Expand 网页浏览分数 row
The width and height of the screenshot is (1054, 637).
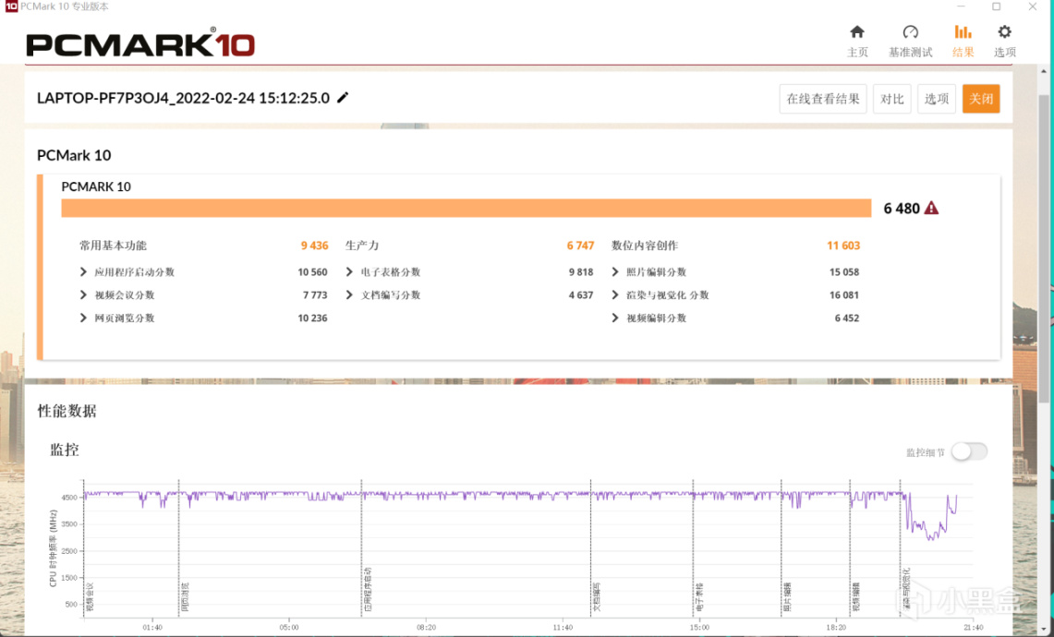coord(83,318)
